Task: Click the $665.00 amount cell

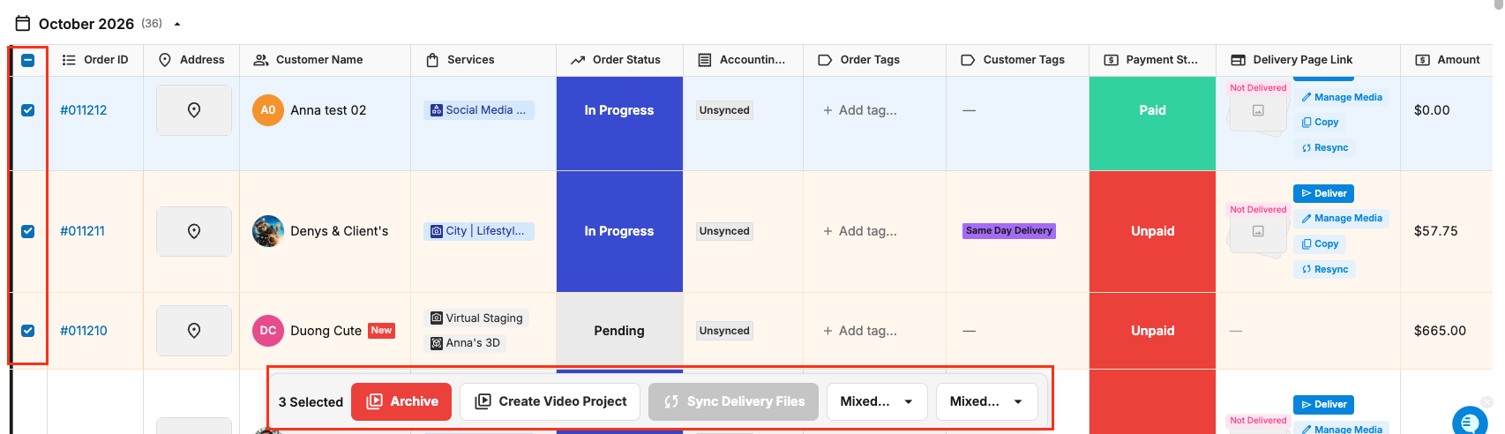Action: point(1440,331)
